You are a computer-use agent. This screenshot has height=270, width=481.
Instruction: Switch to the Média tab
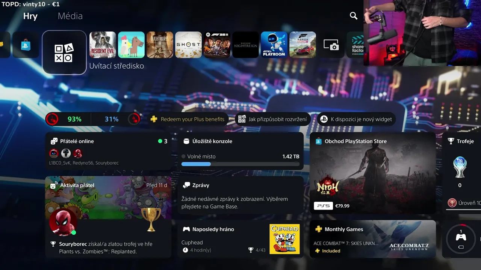click(70, 16)
